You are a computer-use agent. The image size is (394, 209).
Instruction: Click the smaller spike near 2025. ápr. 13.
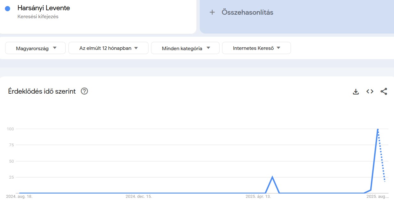tap(272, 176)
